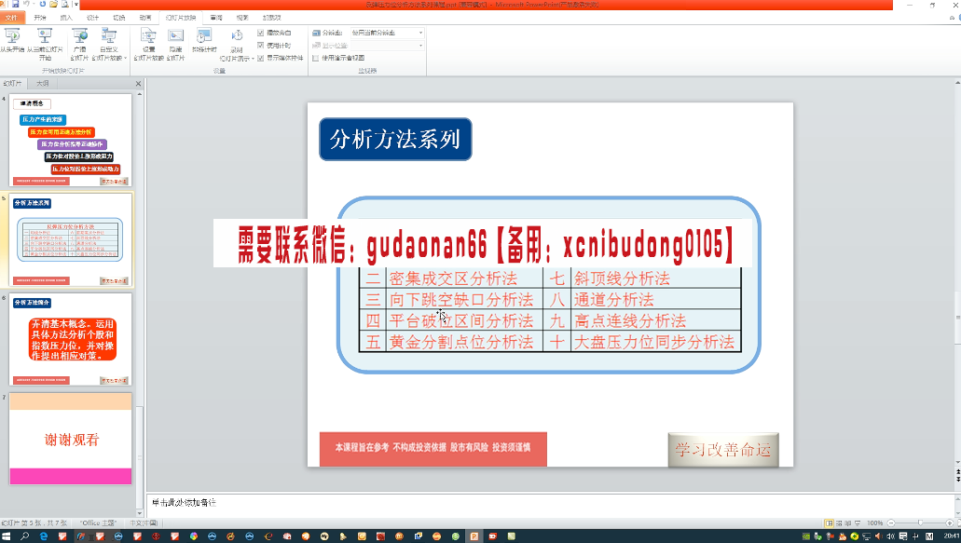Open the 大纲 outline pane tab
This screenshot has height=543, width=961.
43,84
